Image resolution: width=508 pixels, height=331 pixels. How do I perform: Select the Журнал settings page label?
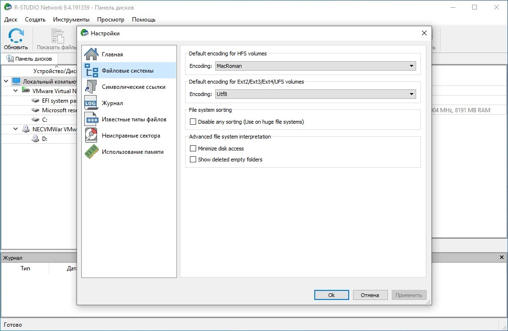(x=112, y=103)
